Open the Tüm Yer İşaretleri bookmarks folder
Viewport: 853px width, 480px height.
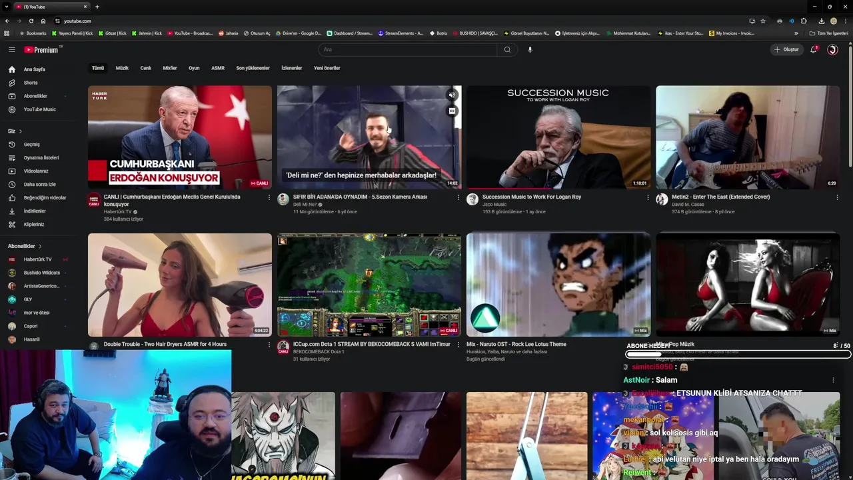pos(829,33)
